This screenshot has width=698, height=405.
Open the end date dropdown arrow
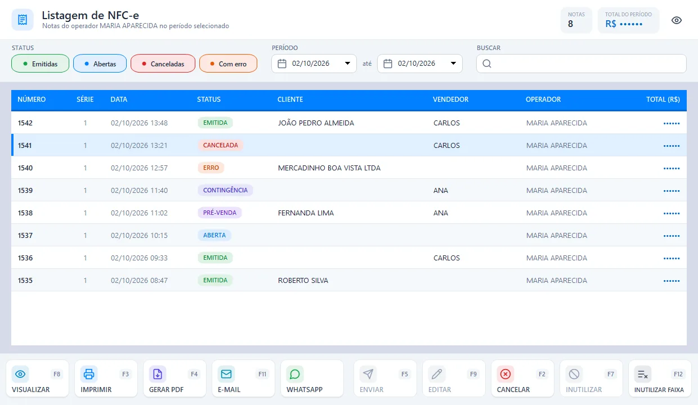coord(453,64)
